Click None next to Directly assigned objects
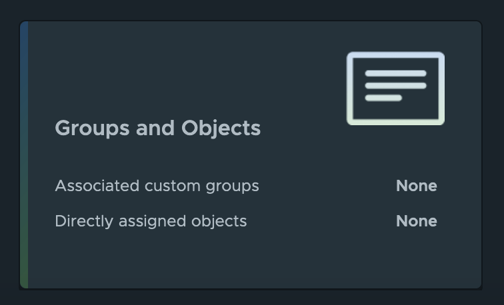Image resolution: width=504 pixels, height=305 pixels. [x=416, y=221]
